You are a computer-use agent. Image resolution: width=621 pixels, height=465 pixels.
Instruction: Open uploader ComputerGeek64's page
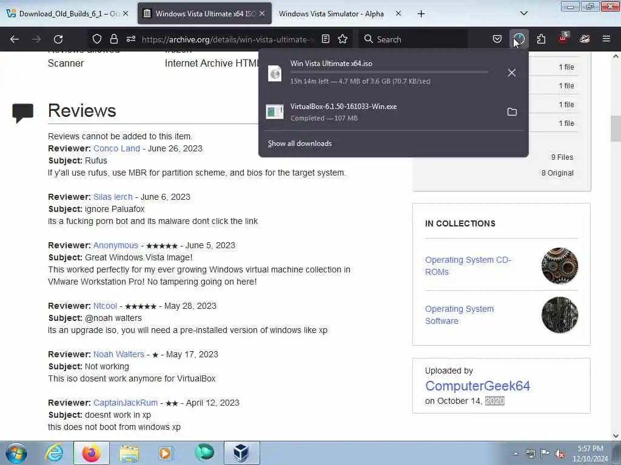(x=477, y=386)
